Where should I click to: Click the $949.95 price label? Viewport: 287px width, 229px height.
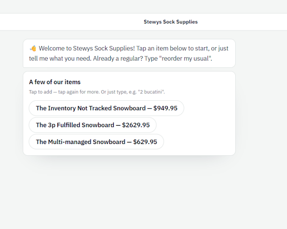point(165,108)
